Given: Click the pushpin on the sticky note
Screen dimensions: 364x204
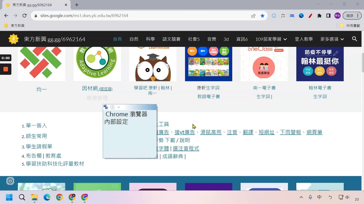Looking at the screenshot, I should pos(106,107).
